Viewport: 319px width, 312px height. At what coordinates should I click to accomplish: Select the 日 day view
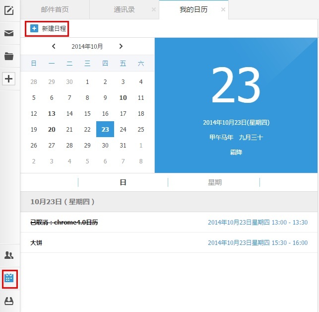pyautogui.click(x=123, y=182)
